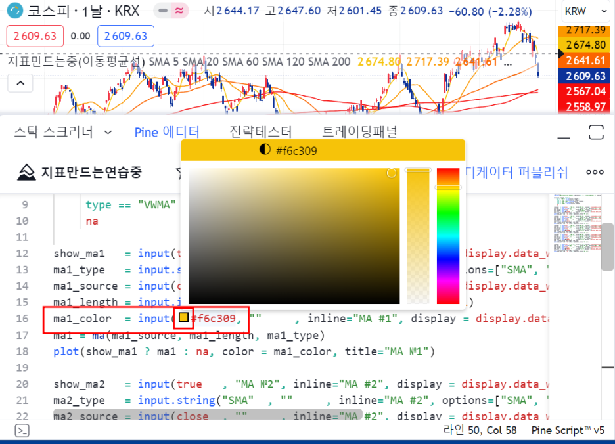Viewport: 615px width, 444px height.
Task: Click the rainbow hue slider strip
Action: pyautogui.click(x=448, y=236)
